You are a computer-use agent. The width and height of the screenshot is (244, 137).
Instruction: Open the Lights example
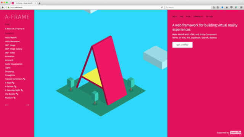(x=8, y=68)
